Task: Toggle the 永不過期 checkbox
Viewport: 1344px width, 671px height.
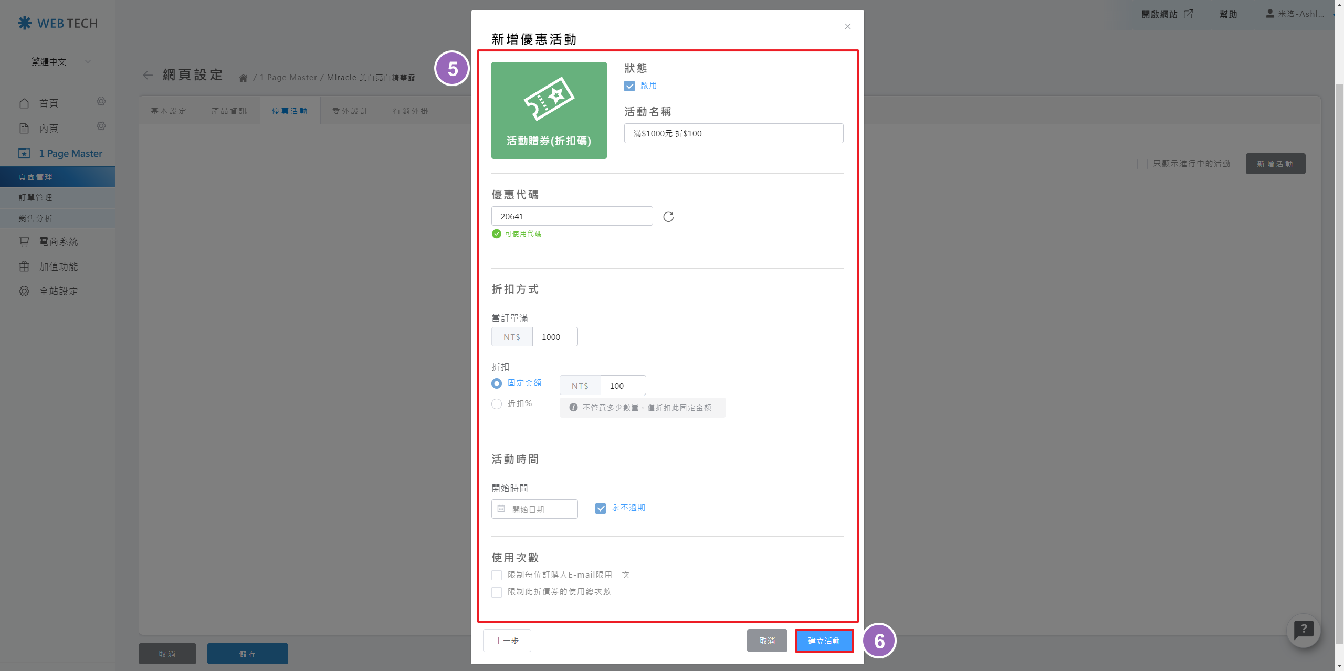Action: [x=601, y=508]
